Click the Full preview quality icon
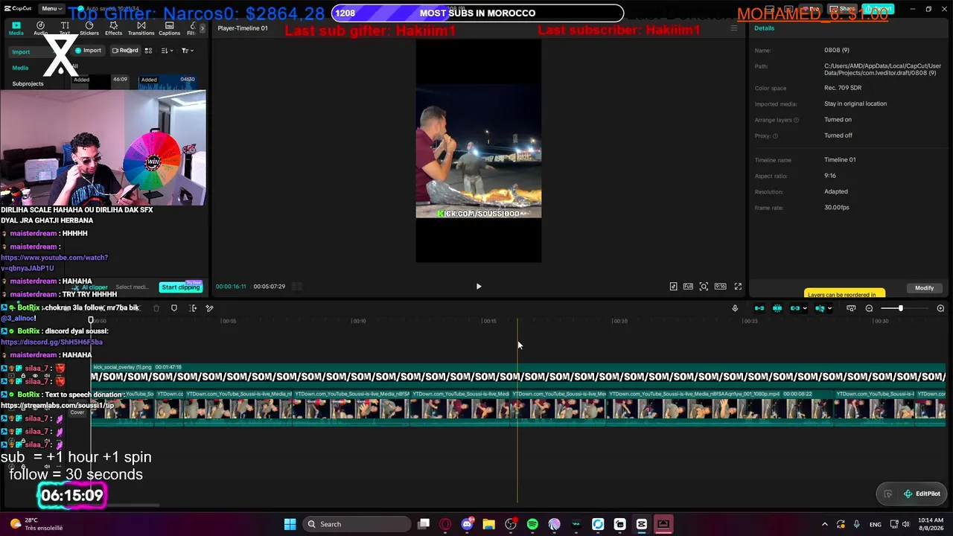 point(688,287)
